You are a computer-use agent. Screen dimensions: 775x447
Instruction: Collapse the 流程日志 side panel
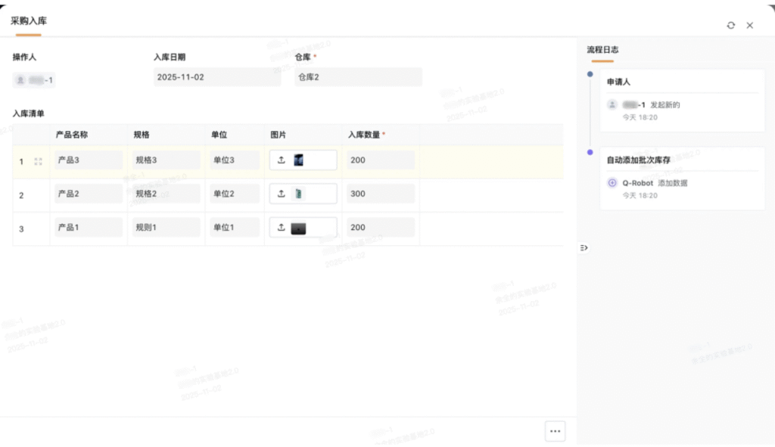point(584,248)
